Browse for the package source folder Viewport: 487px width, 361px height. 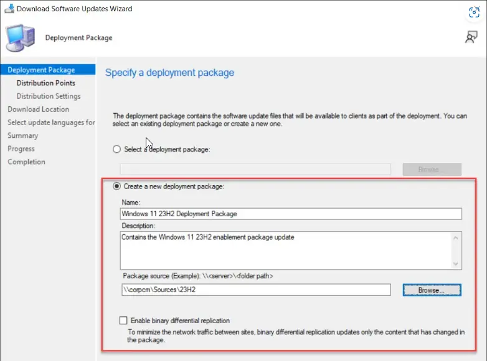tap(432, 290)
